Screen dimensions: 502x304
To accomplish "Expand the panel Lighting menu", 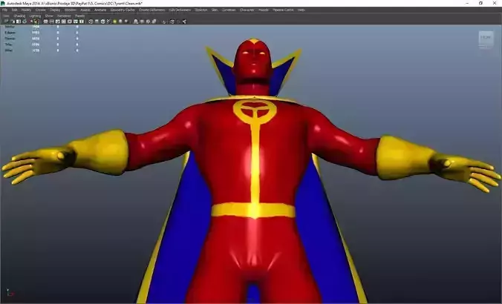I will [x=35, y=16].
